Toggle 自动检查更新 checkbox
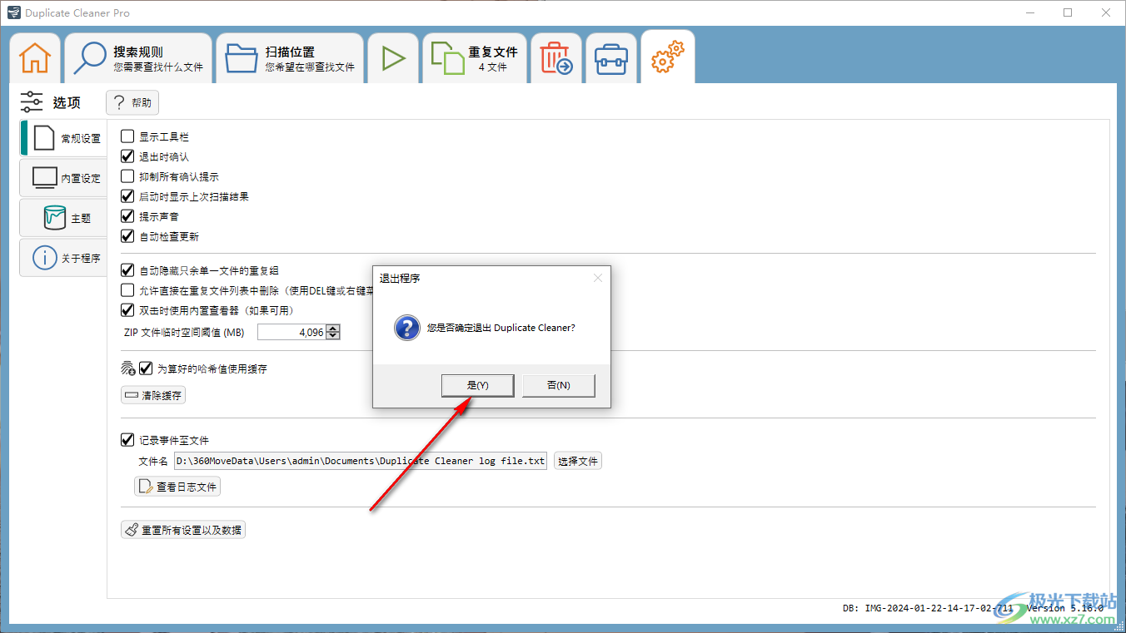 coord(127,236)
